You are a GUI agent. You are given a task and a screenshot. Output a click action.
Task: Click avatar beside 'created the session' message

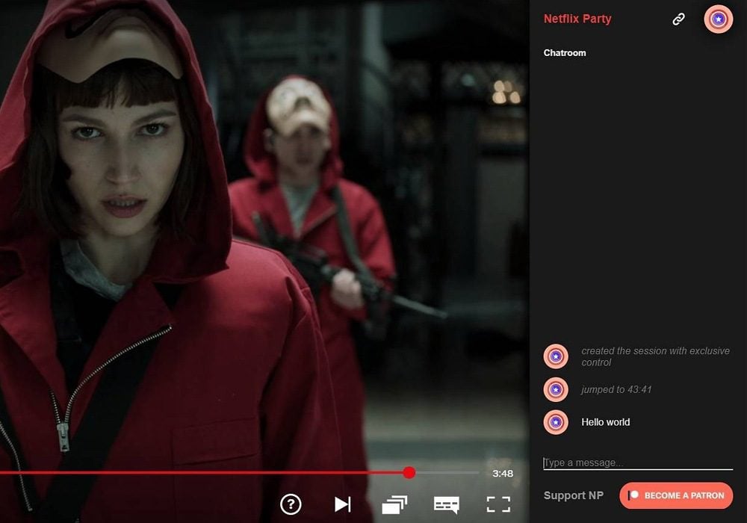[556, 356]
